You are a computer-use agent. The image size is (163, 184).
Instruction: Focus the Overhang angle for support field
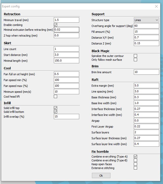pyautogui.click(x=146, y=26)
